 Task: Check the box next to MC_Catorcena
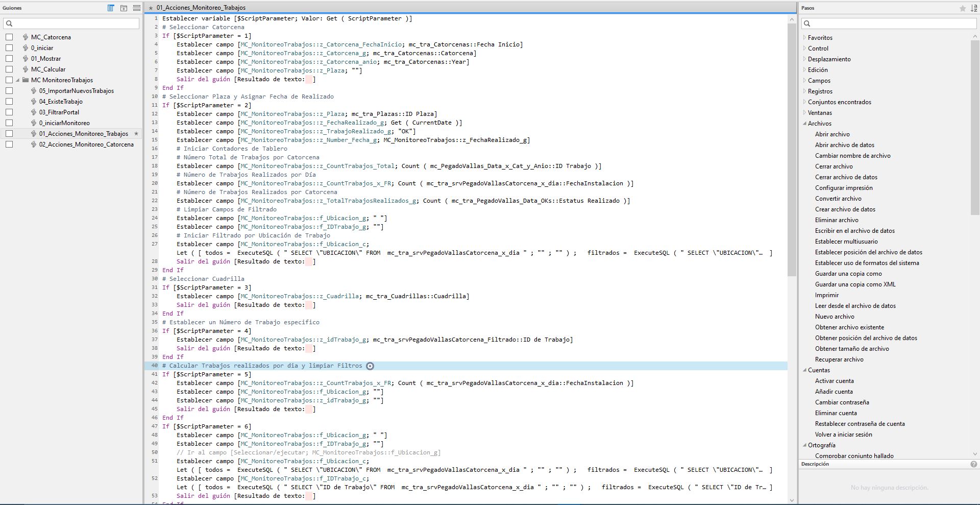(9, 37)
